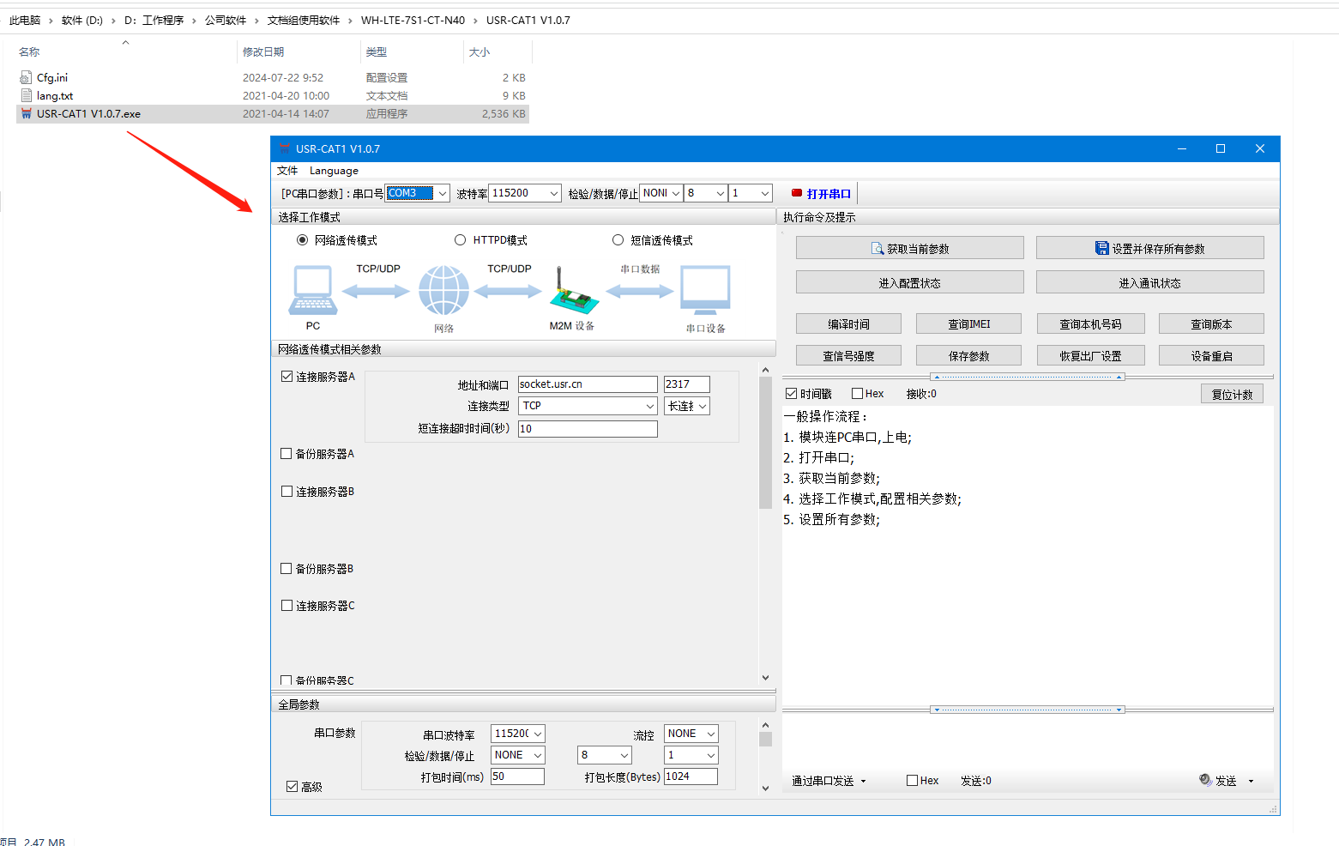Select the HTTPD模式 radio button

[x=461, y=240]
